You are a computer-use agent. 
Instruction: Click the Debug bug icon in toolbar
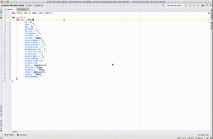pyautogui.click(x=190, y=5)
